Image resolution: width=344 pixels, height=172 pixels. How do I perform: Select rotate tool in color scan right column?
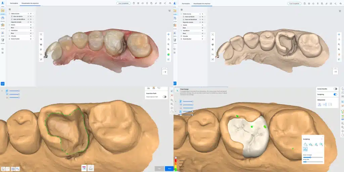169,39
